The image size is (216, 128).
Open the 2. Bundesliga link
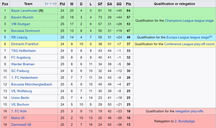(x=185, y=121)
